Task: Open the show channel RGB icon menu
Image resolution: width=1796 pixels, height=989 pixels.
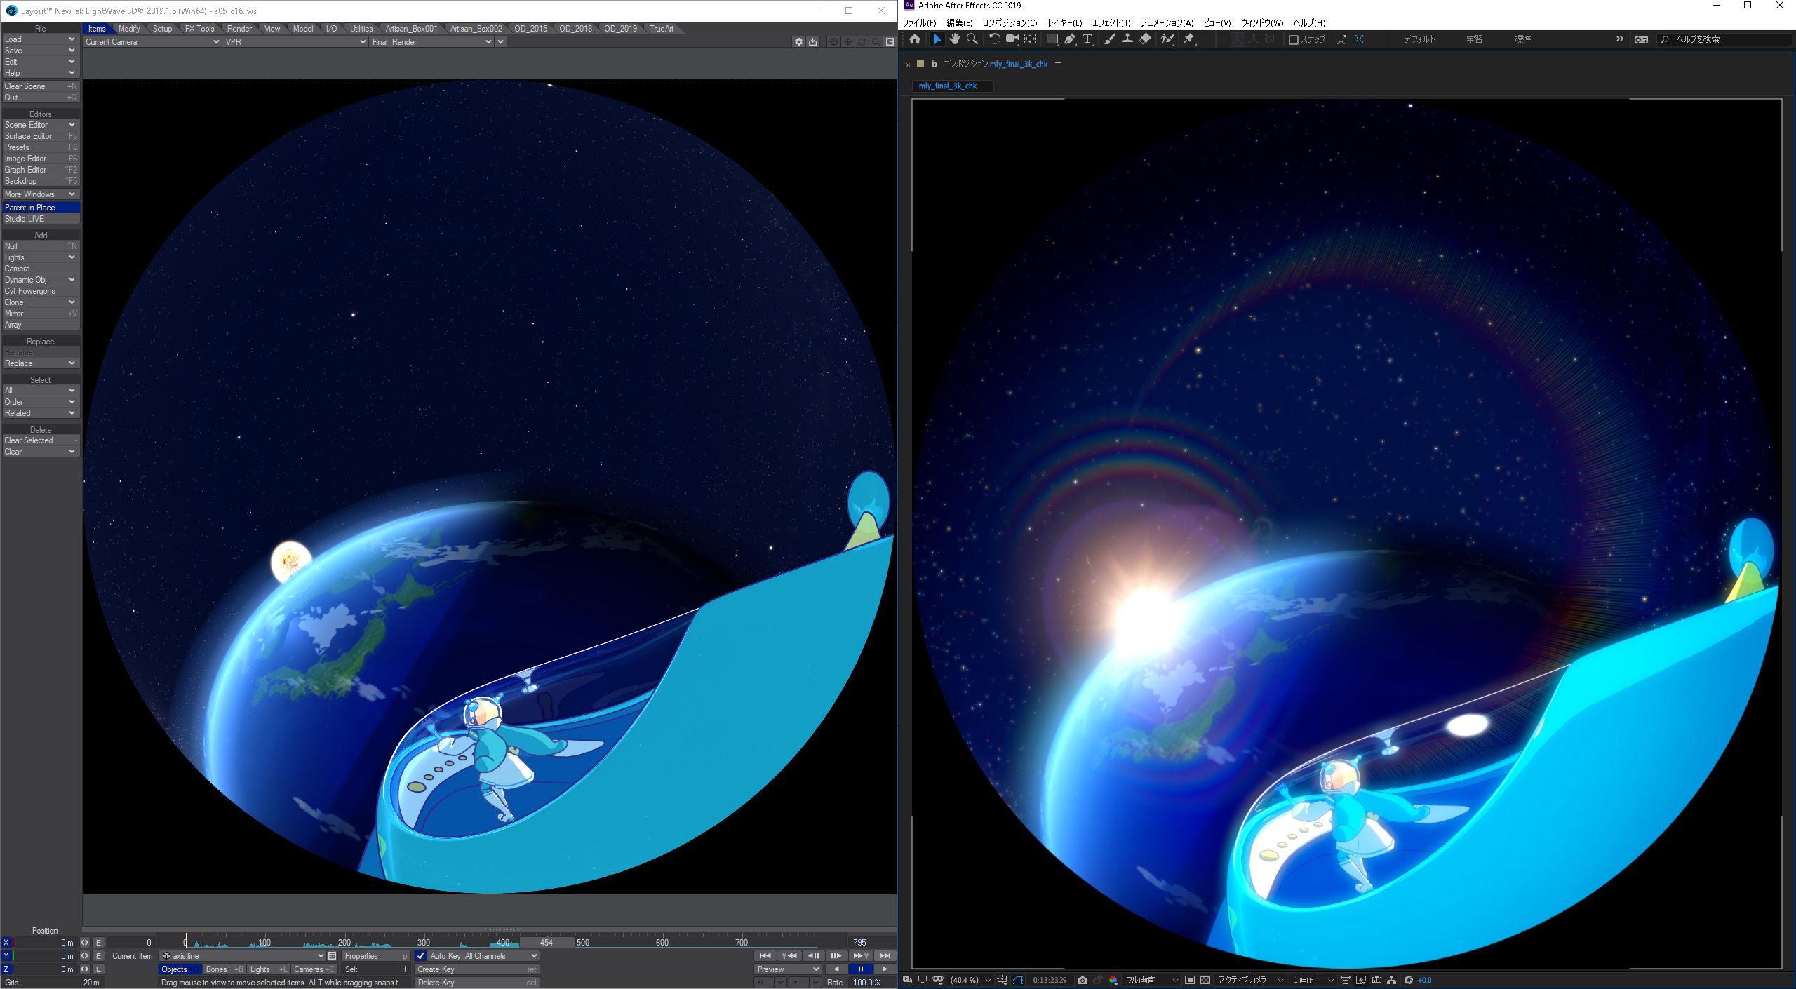Action: (1113, 980)
